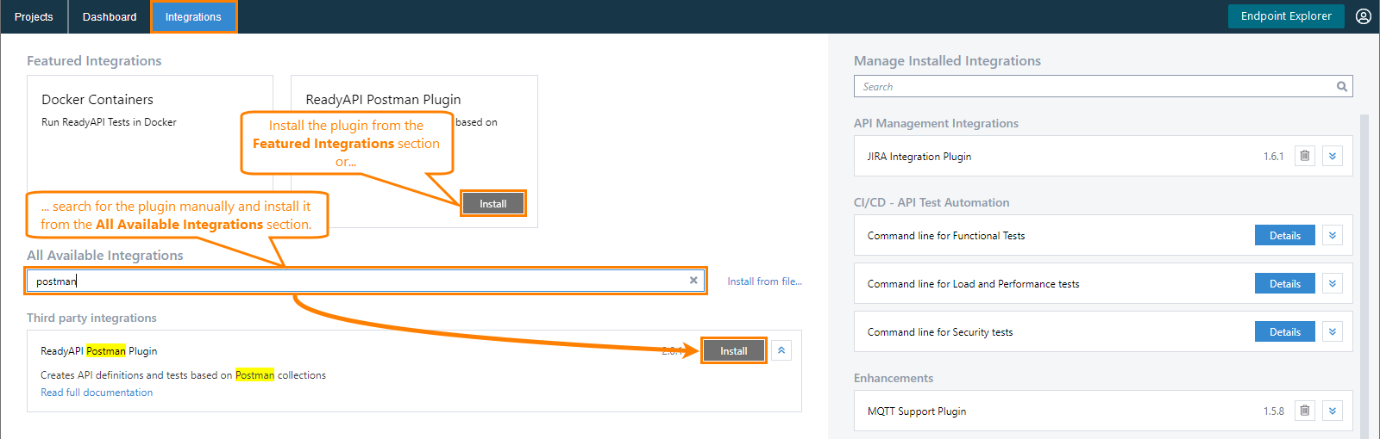Click the ReadyAPI Postman Plugin result title
Viewport: 1380px width, 439px height.
[x=99, y=351]
